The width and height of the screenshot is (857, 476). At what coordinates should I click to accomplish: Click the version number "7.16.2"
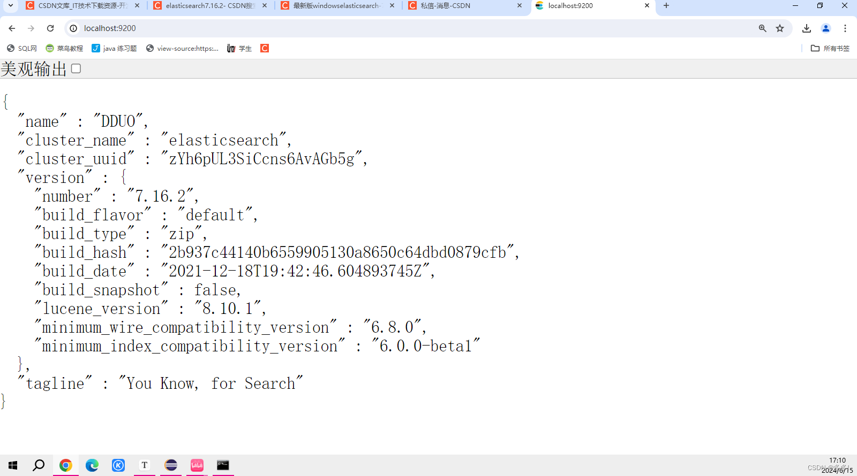pyautogui.click(x=160, y=196)
